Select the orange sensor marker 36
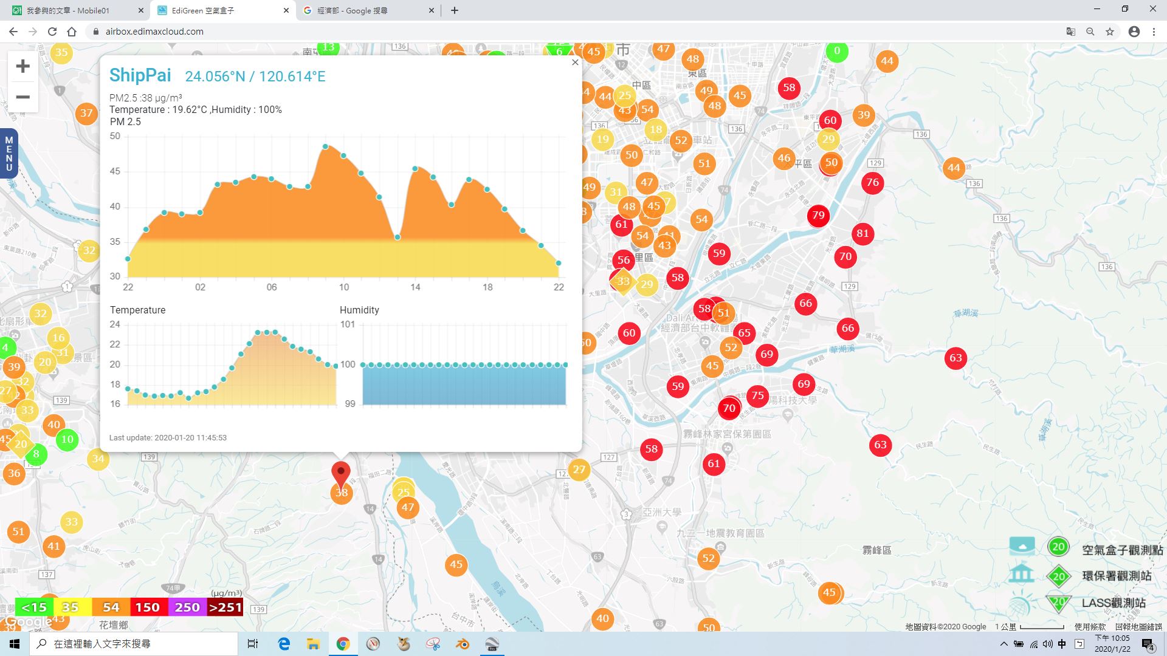Screen dimensions: 1167x656 click(x=14, y=473)
